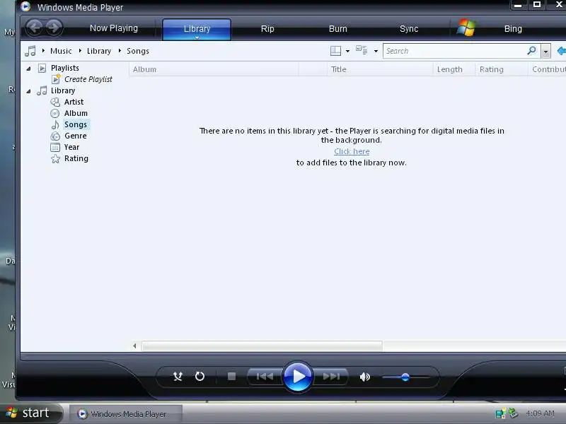Collapse the Library tree node
566x424 pixels.
pos(28,91)
